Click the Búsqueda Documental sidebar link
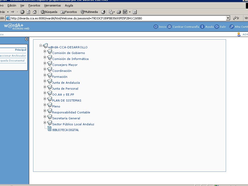 pyautogui.click(x=12, y=60)
